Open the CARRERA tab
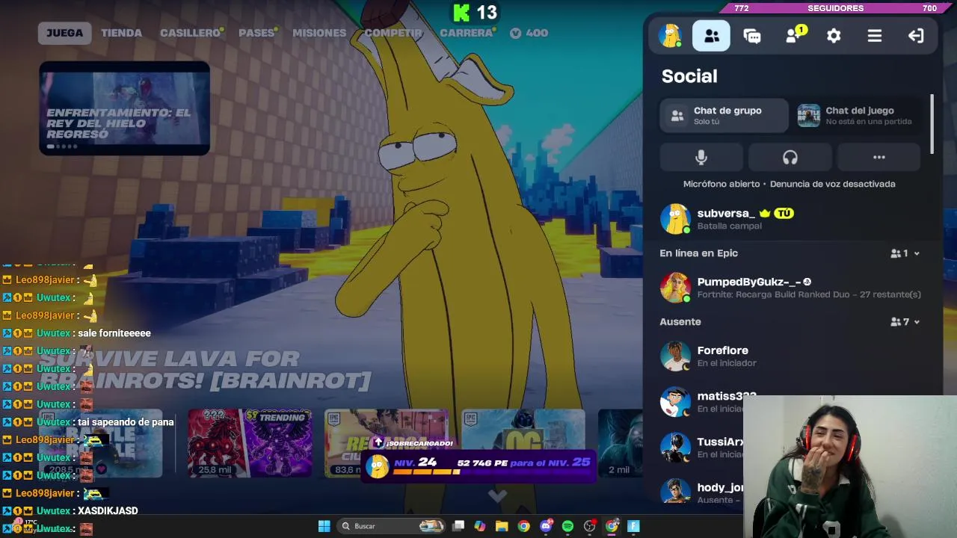957x538 pixels. (466, 33)
